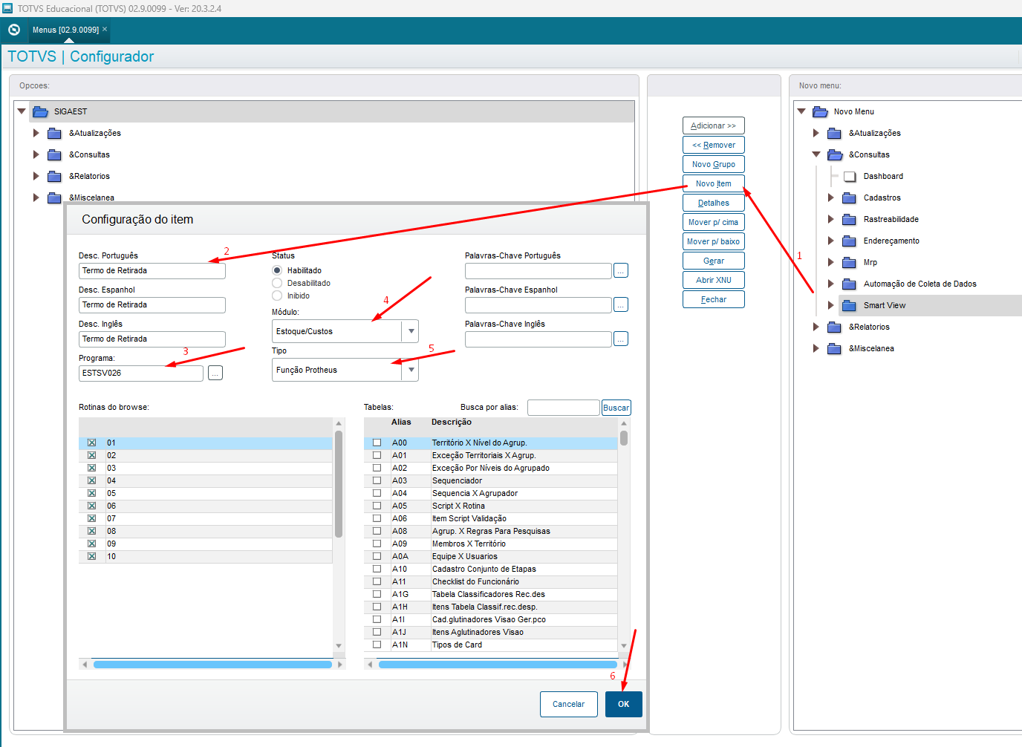Open Palavras-Chave Espanhol ellipsis button
This screenshot has width=1022, height=747.
coord(621,304)
